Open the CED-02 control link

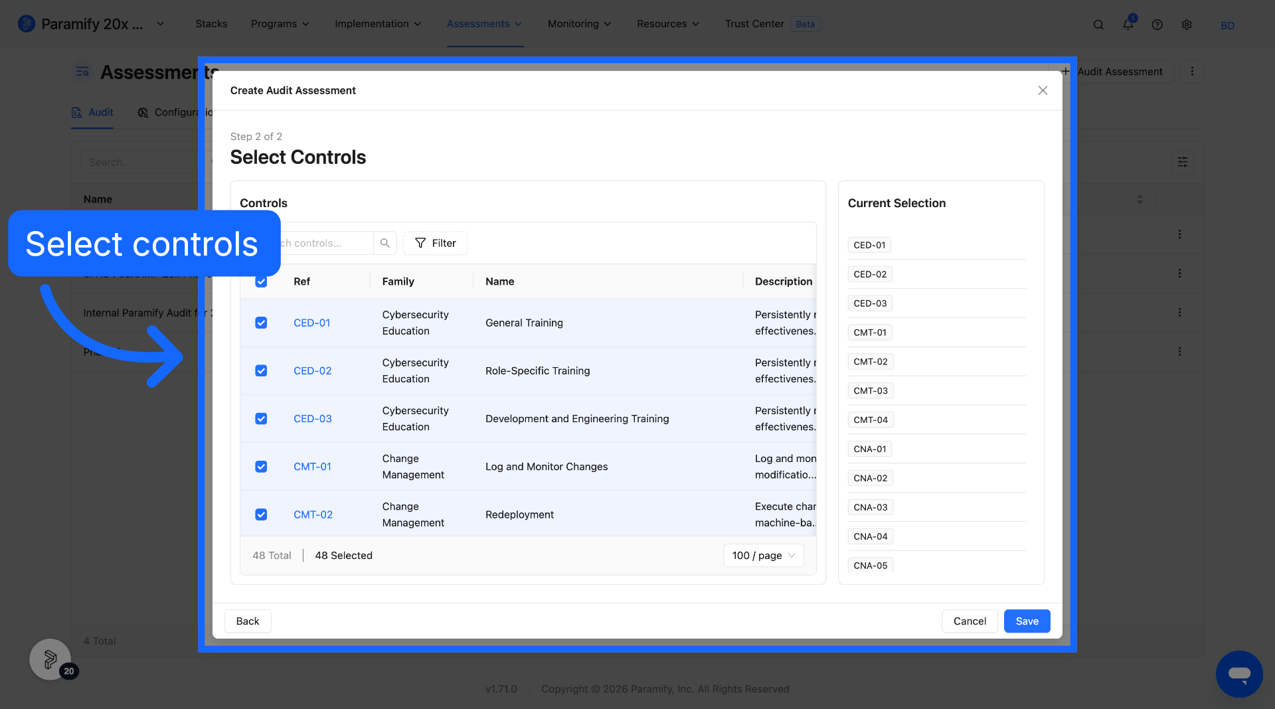(312, 370)
